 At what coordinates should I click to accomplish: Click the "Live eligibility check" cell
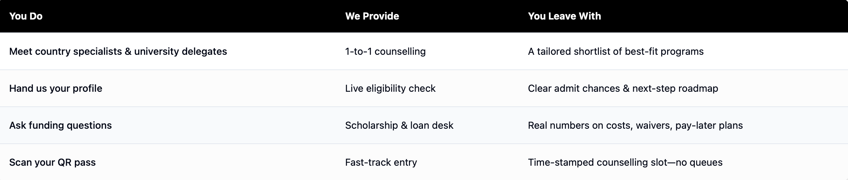[390, 89]
